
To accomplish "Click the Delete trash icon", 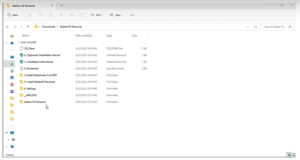I will [82, 15].
